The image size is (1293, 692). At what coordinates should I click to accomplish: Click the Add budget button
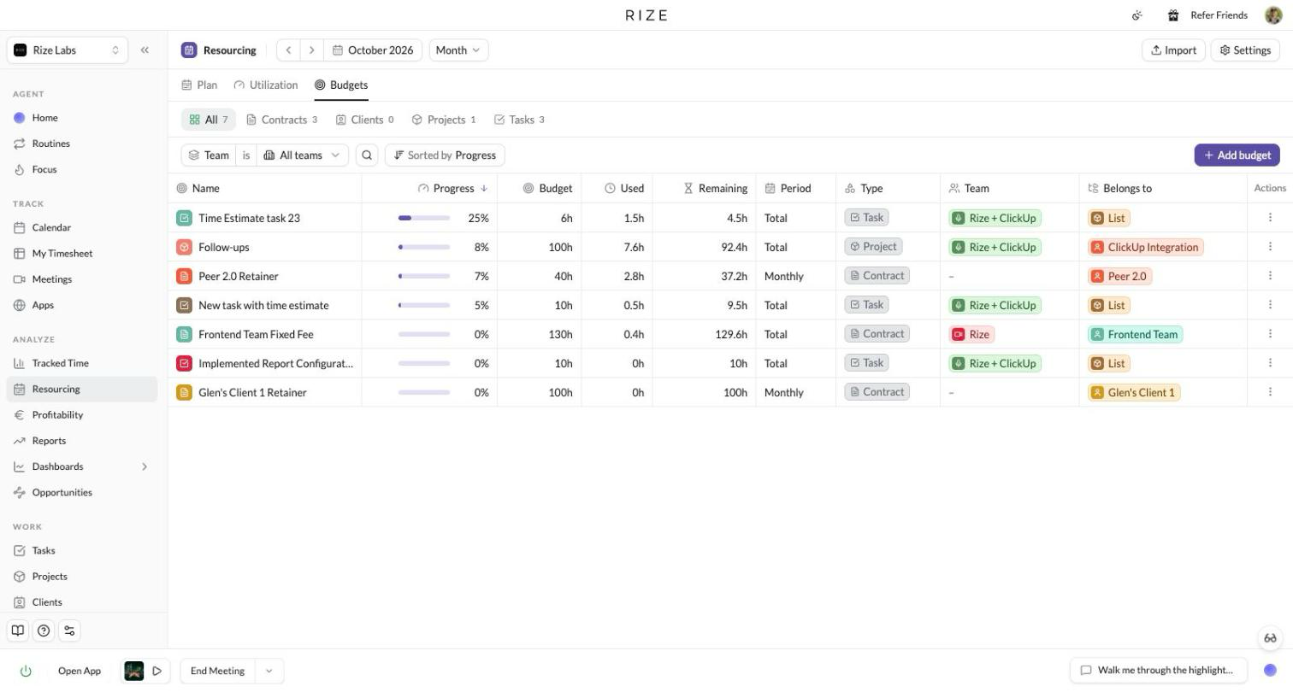click(1237, 155)
